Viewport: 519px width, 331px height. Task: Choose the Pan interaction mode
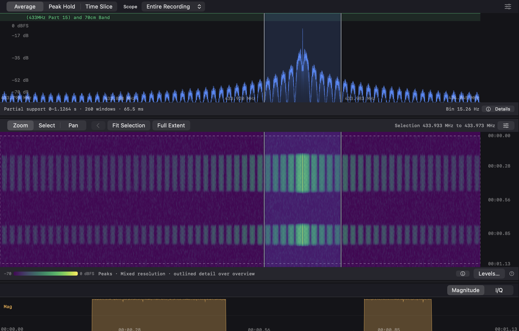click(73, 125)
